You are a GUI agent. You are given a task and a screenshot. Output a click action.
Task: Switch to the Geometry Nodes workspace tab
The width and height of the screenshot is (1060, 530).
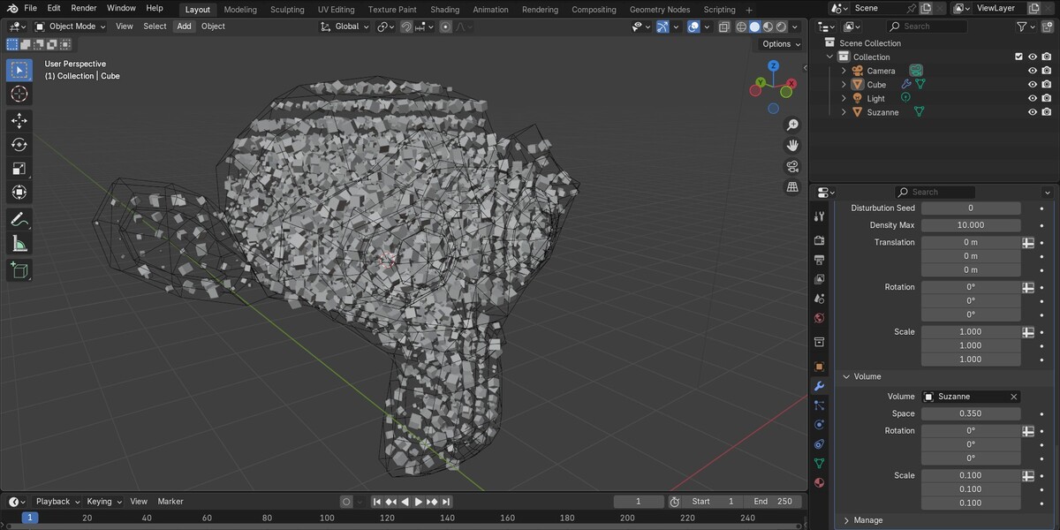click(660, 10)
